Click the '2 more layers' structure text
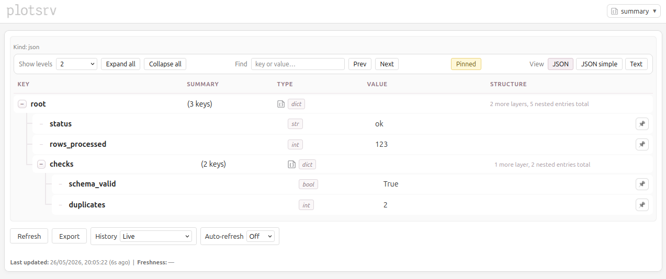 (539, 104)
